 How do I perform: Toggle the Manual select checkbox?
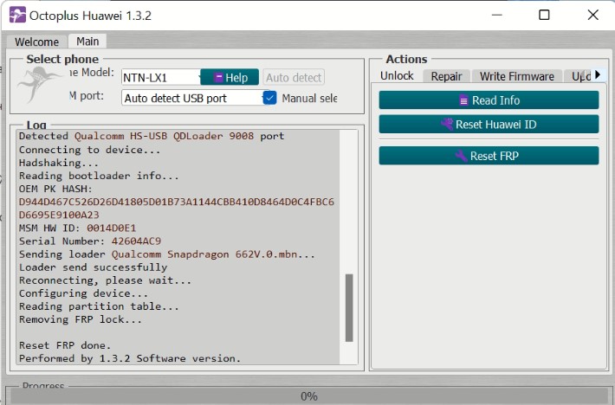pos(269,98)
